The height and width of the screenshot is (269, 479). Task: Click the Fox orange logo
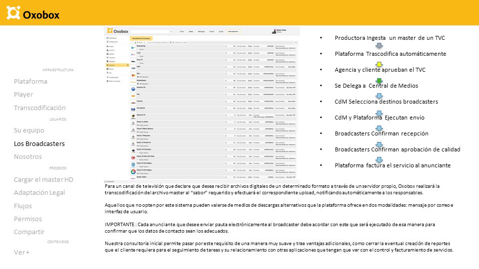(x=133, y=96)
